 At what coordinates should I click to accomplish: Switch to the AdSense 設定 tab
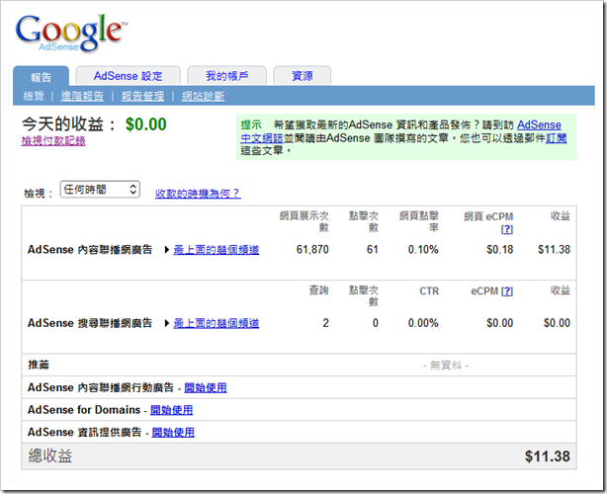pos(129,76)
